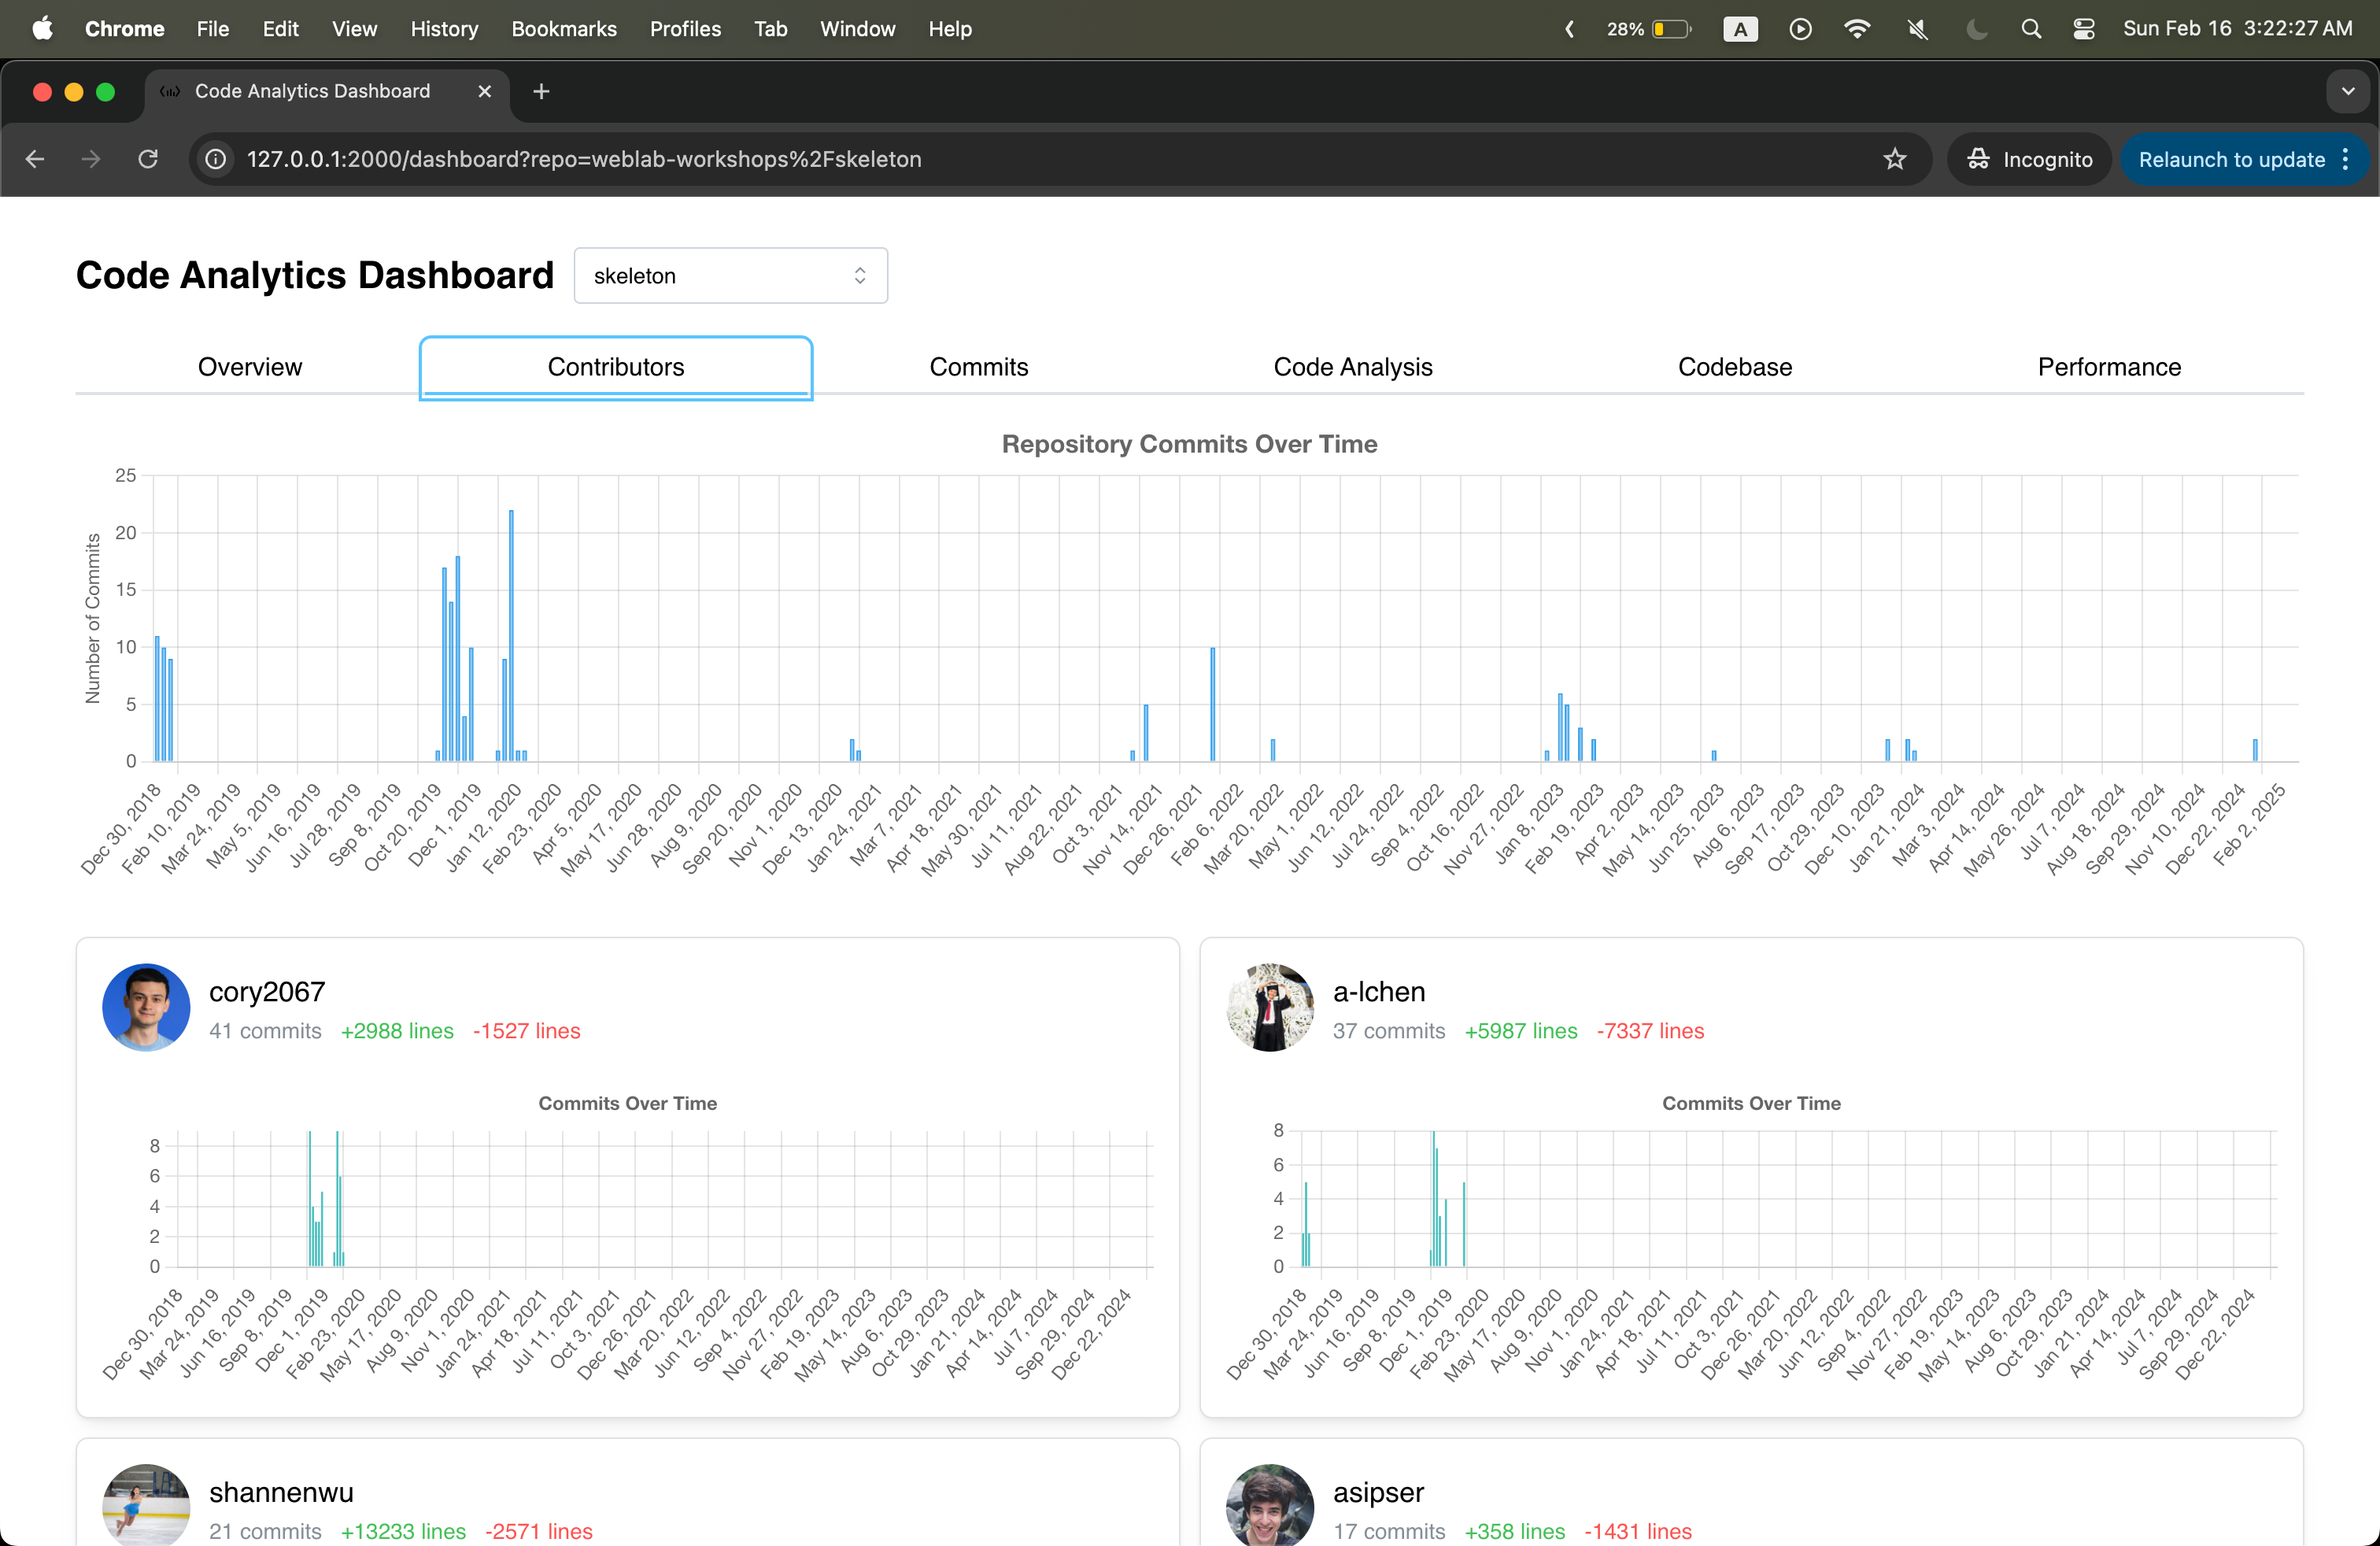The image size is (2380, 1546).
Task: Open Control Center in menu bar
Action: [x=2084, y=29]
